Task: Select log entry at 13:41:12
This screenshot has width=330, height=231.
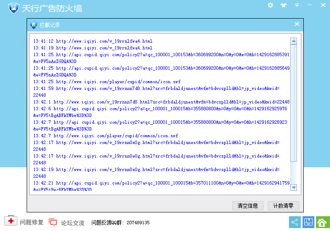Action: coord(93,41)
